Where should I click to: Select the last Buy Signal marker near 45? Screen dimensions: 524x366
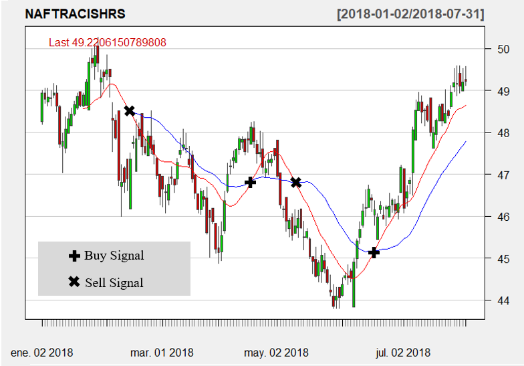pyautogui.click(x=374, y=252)
